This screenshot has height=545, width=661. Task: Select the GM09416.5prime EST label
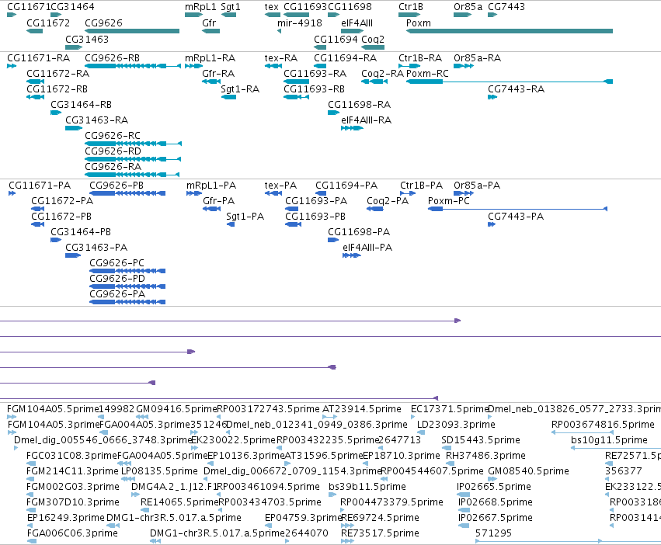[x=176, y=409]
